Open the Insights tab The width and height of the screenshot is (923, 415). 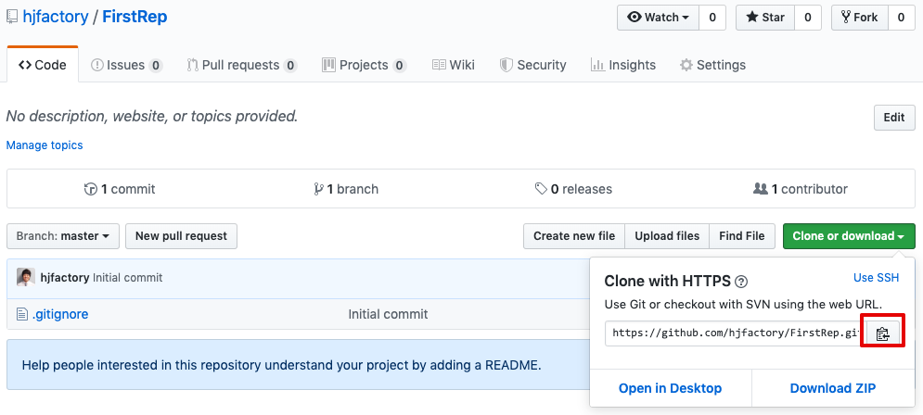(622, 65)
